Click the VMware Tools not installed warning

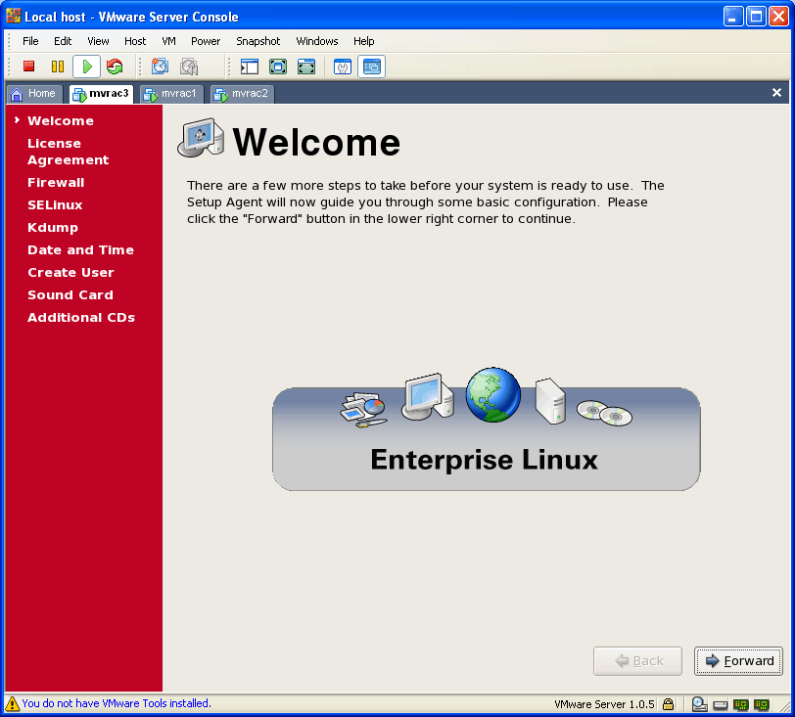tap(116, 703)
